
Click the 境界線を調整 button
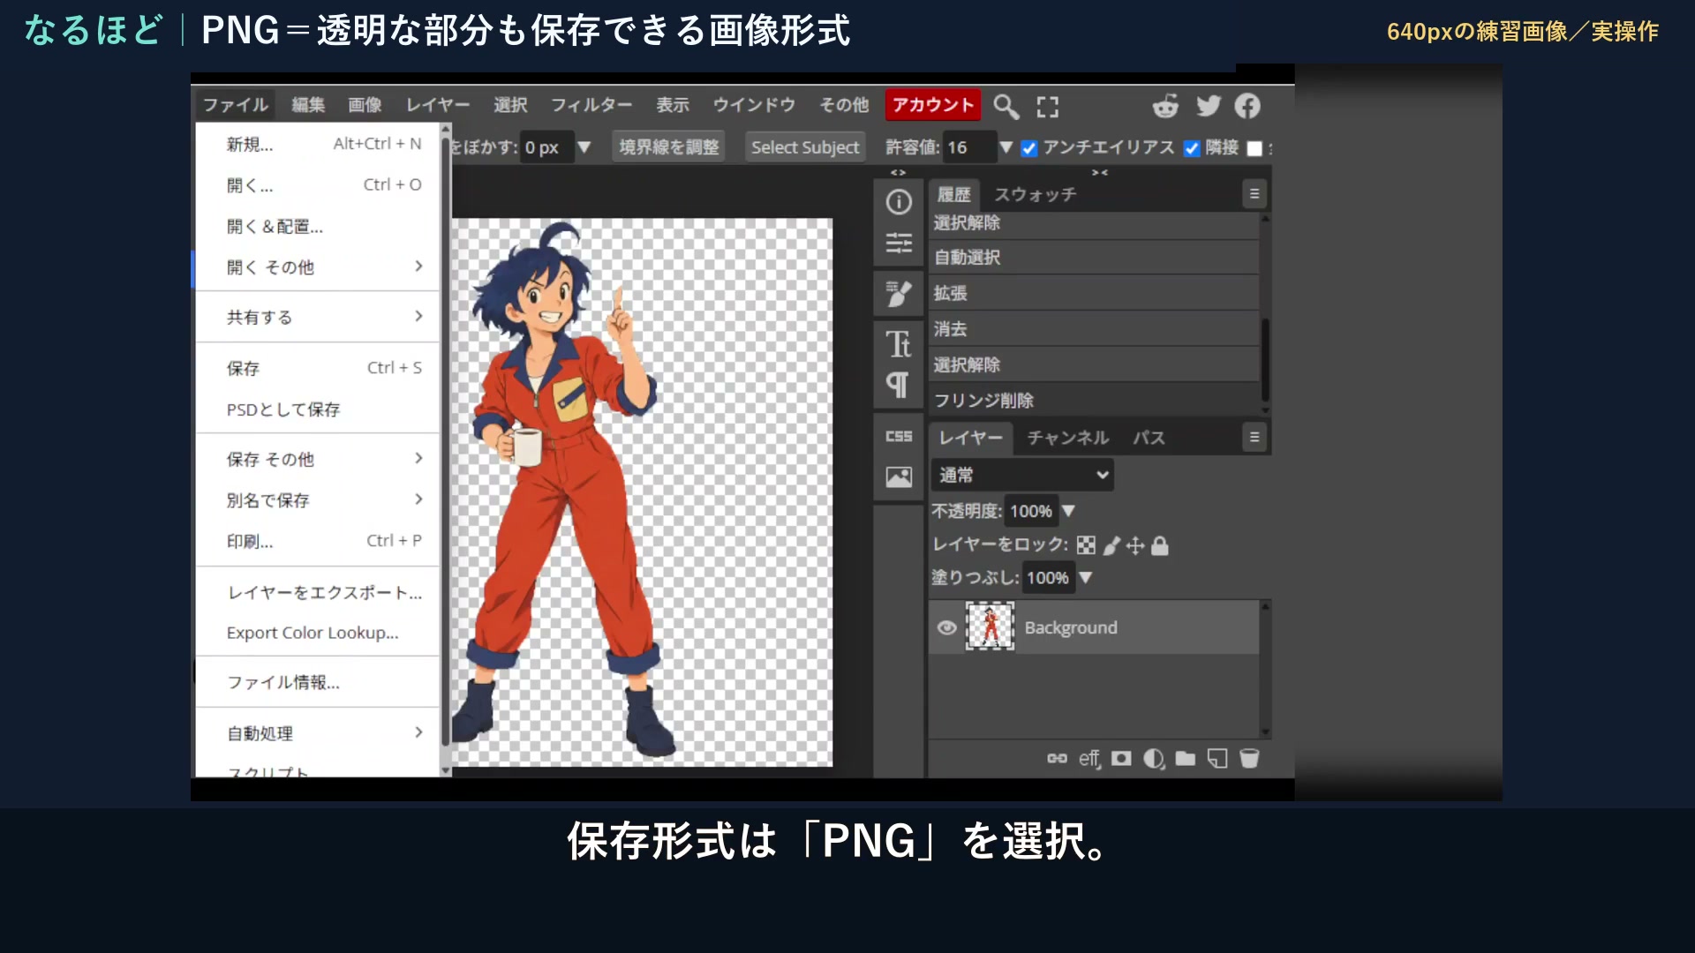tap(669, 147)
